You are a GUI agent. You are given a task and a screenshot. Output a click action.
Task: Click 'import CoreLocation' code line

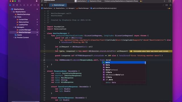(57, 29)
